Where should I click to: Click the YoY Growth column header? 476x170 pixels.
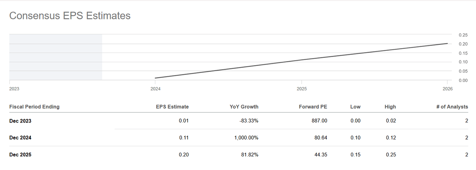point(244,107)
